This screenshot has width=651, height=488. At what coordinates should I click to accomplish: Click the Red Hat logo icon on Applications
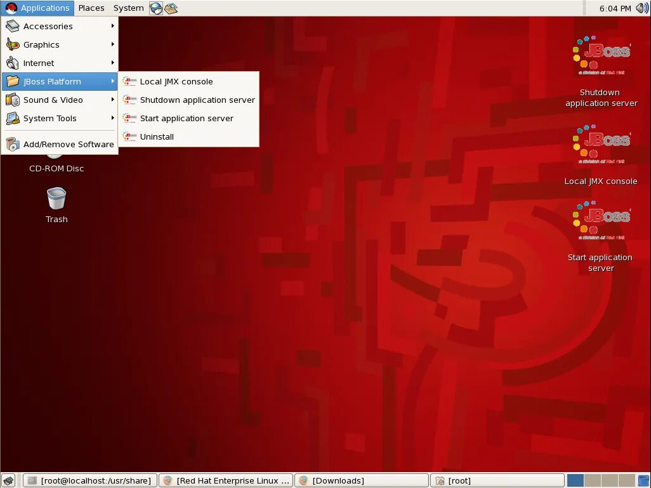coord(11,8)
